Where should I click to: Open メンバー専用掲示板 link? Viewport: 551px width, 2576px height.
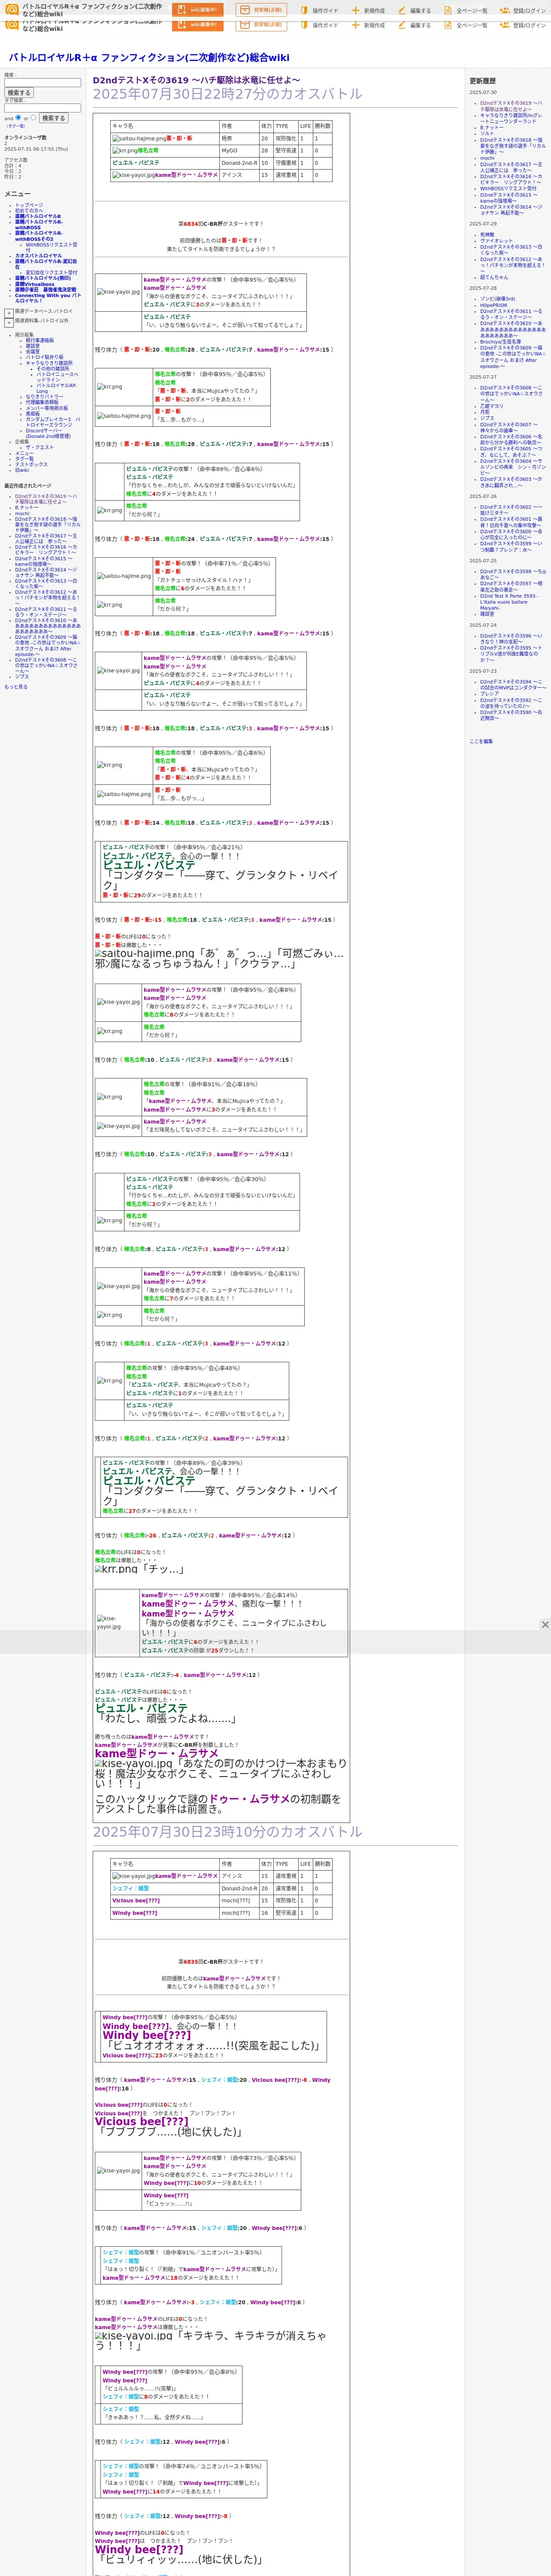coord(47,408)
